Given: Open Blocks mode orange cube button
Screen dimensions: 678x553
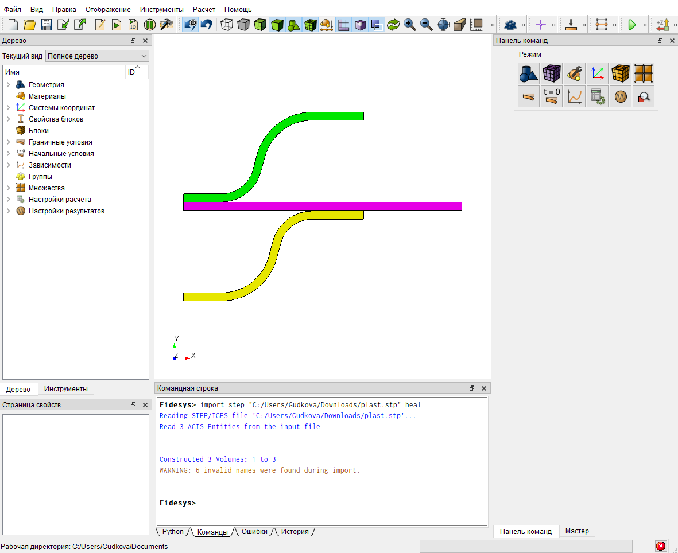Looking at the screenshot, I should point(621,73).
